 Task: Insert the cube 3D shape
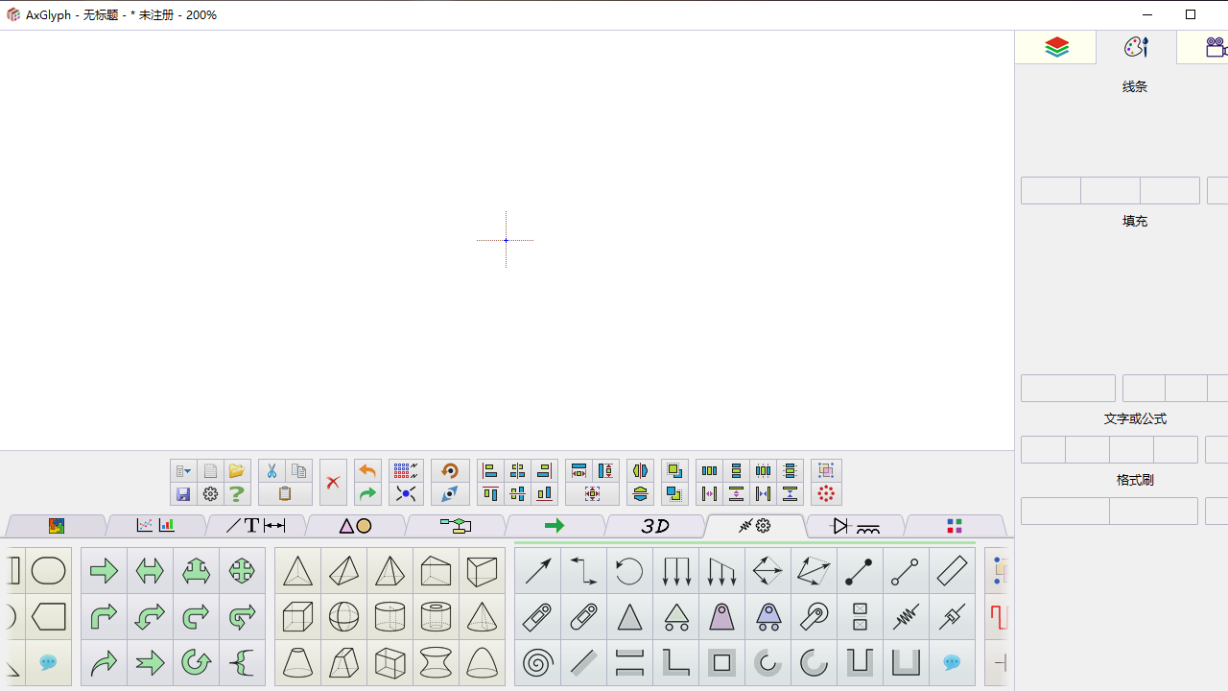pos(297,617)
